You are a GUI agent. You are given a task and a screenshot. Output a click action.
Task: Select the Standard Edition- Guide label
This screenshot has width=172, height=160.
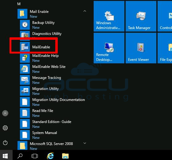52,122
